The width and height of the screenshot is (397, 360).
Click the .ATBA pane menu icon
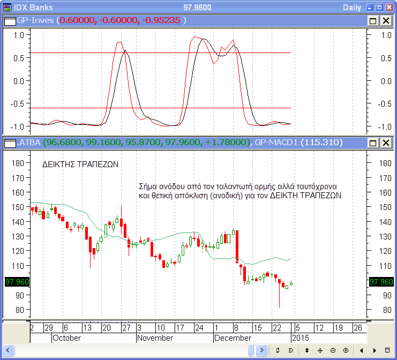(10, 143)
